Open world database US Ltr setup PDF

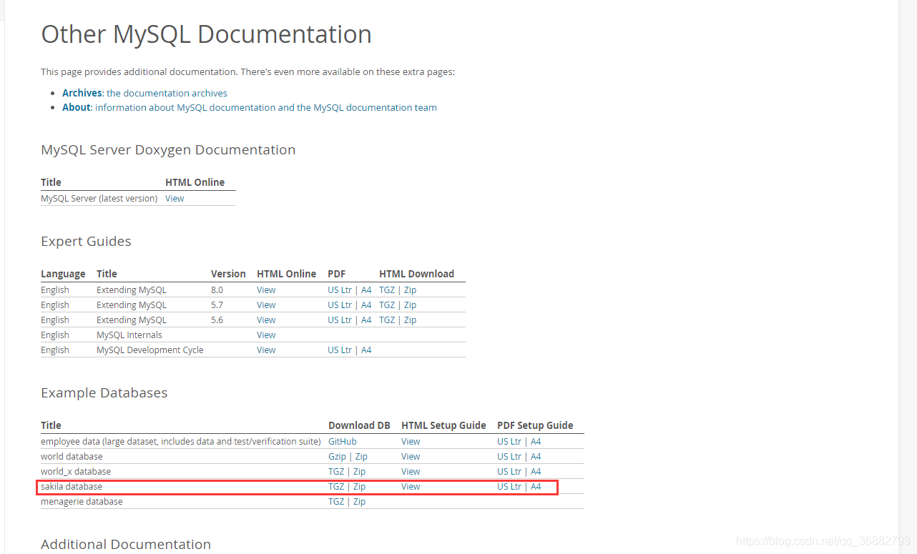(x=509, y=457)
